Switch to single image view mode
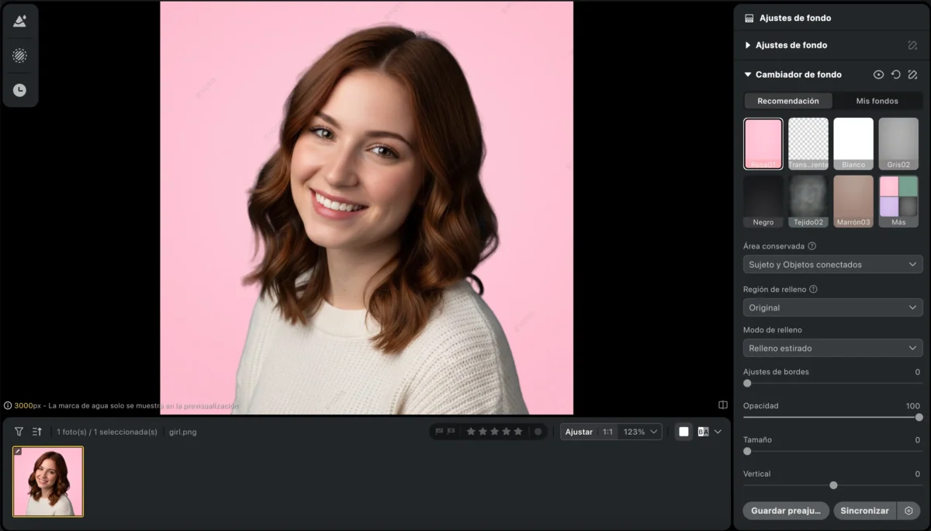Image resolution: width=931 pixels, height=531 pixels. 684,432
